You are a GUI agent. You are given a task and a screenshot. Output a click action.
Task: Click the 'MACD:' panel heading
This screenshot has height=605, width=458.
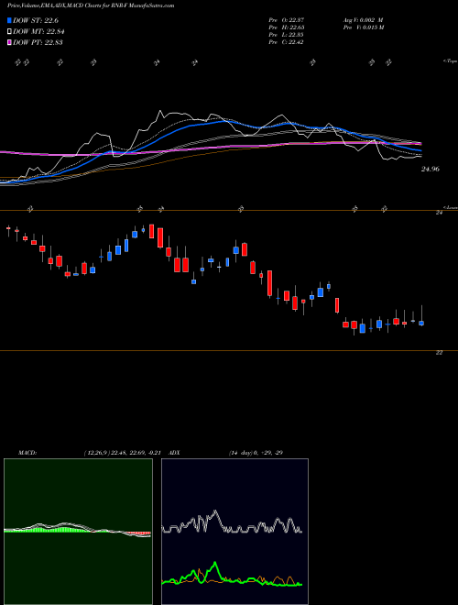(x=27, y=453)
